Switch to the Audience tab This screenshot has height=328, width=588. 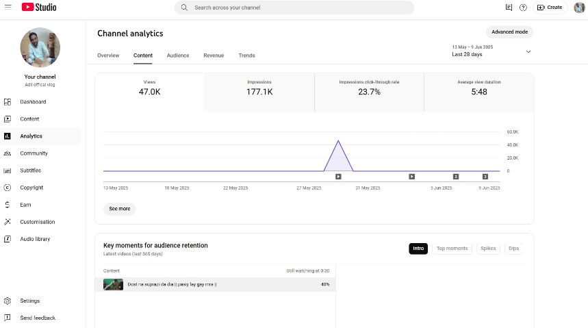178,55
